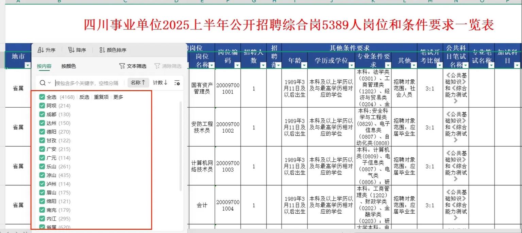The height and width of the screenshot is (233, 522).
Task: Toggle the 名称 name sort order button
Action: pos(138,82)
